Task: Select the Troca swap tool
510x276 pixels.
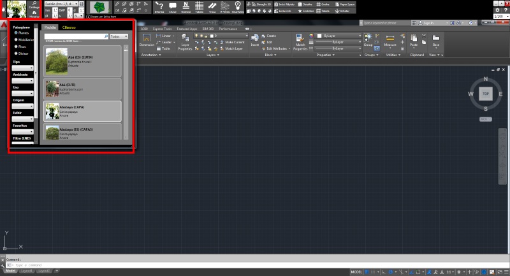Action: pos(212,7)
